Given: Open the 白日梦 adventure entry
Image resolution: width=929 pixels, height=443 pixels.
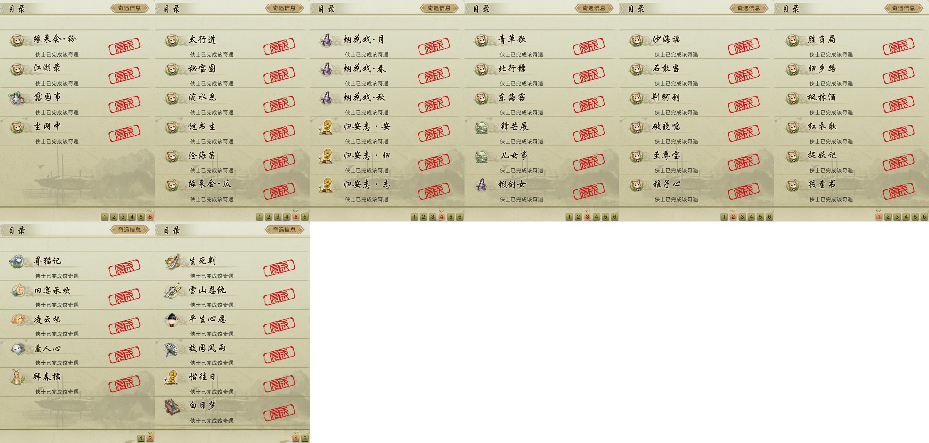Looking at the screenshot, I should [x=232, y=411].
